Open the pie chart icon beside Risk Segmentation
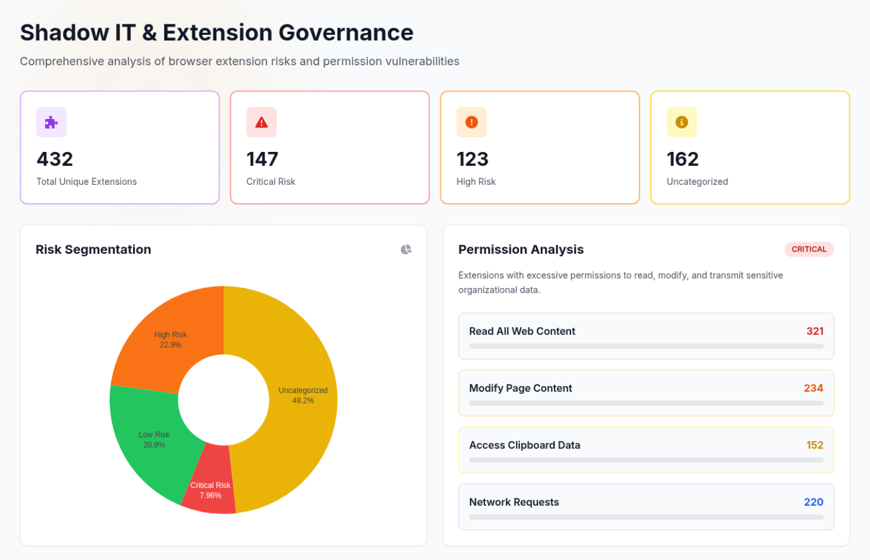This screenshot has height=560, width=870. pos(406,249)
